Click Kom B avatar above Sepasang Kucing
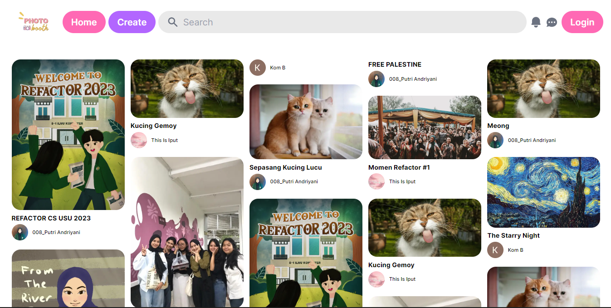Image resolution: width=611 pixels, height=308 pixels. (258, 68)
